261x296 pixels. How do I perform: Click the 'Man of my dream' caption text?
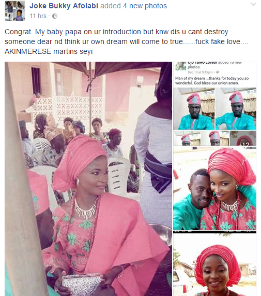(190, 78)
